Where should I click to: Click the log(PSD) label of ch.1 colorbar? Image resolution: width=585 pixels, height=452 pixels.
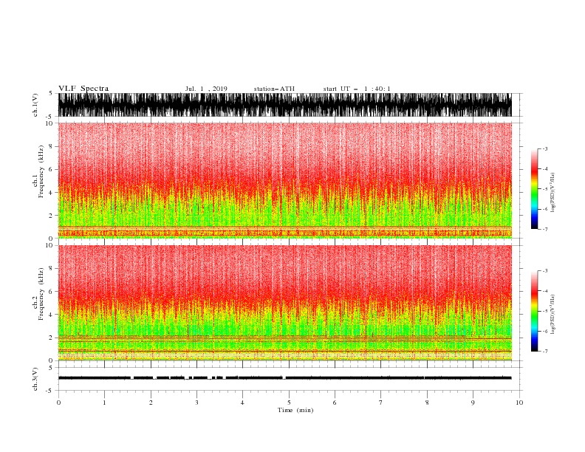553,193
